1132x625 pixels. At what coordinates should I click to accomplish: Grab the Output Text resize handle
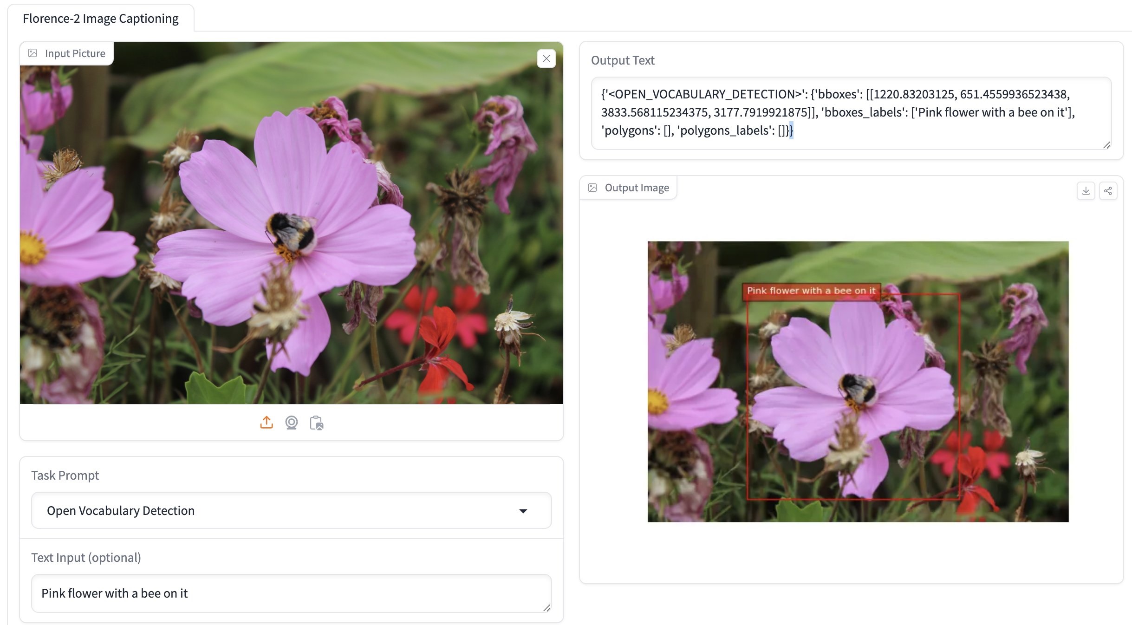1106,145
